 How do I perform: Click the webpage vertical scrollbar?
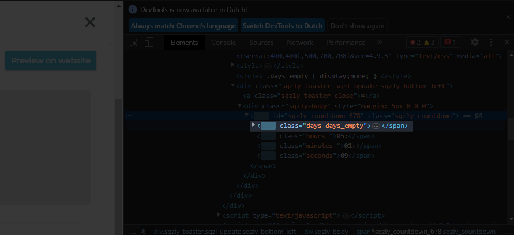(x=118, y=164)
